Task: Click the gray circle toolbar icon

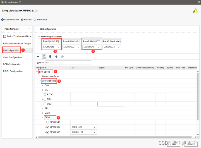Action: click(63, 57)
